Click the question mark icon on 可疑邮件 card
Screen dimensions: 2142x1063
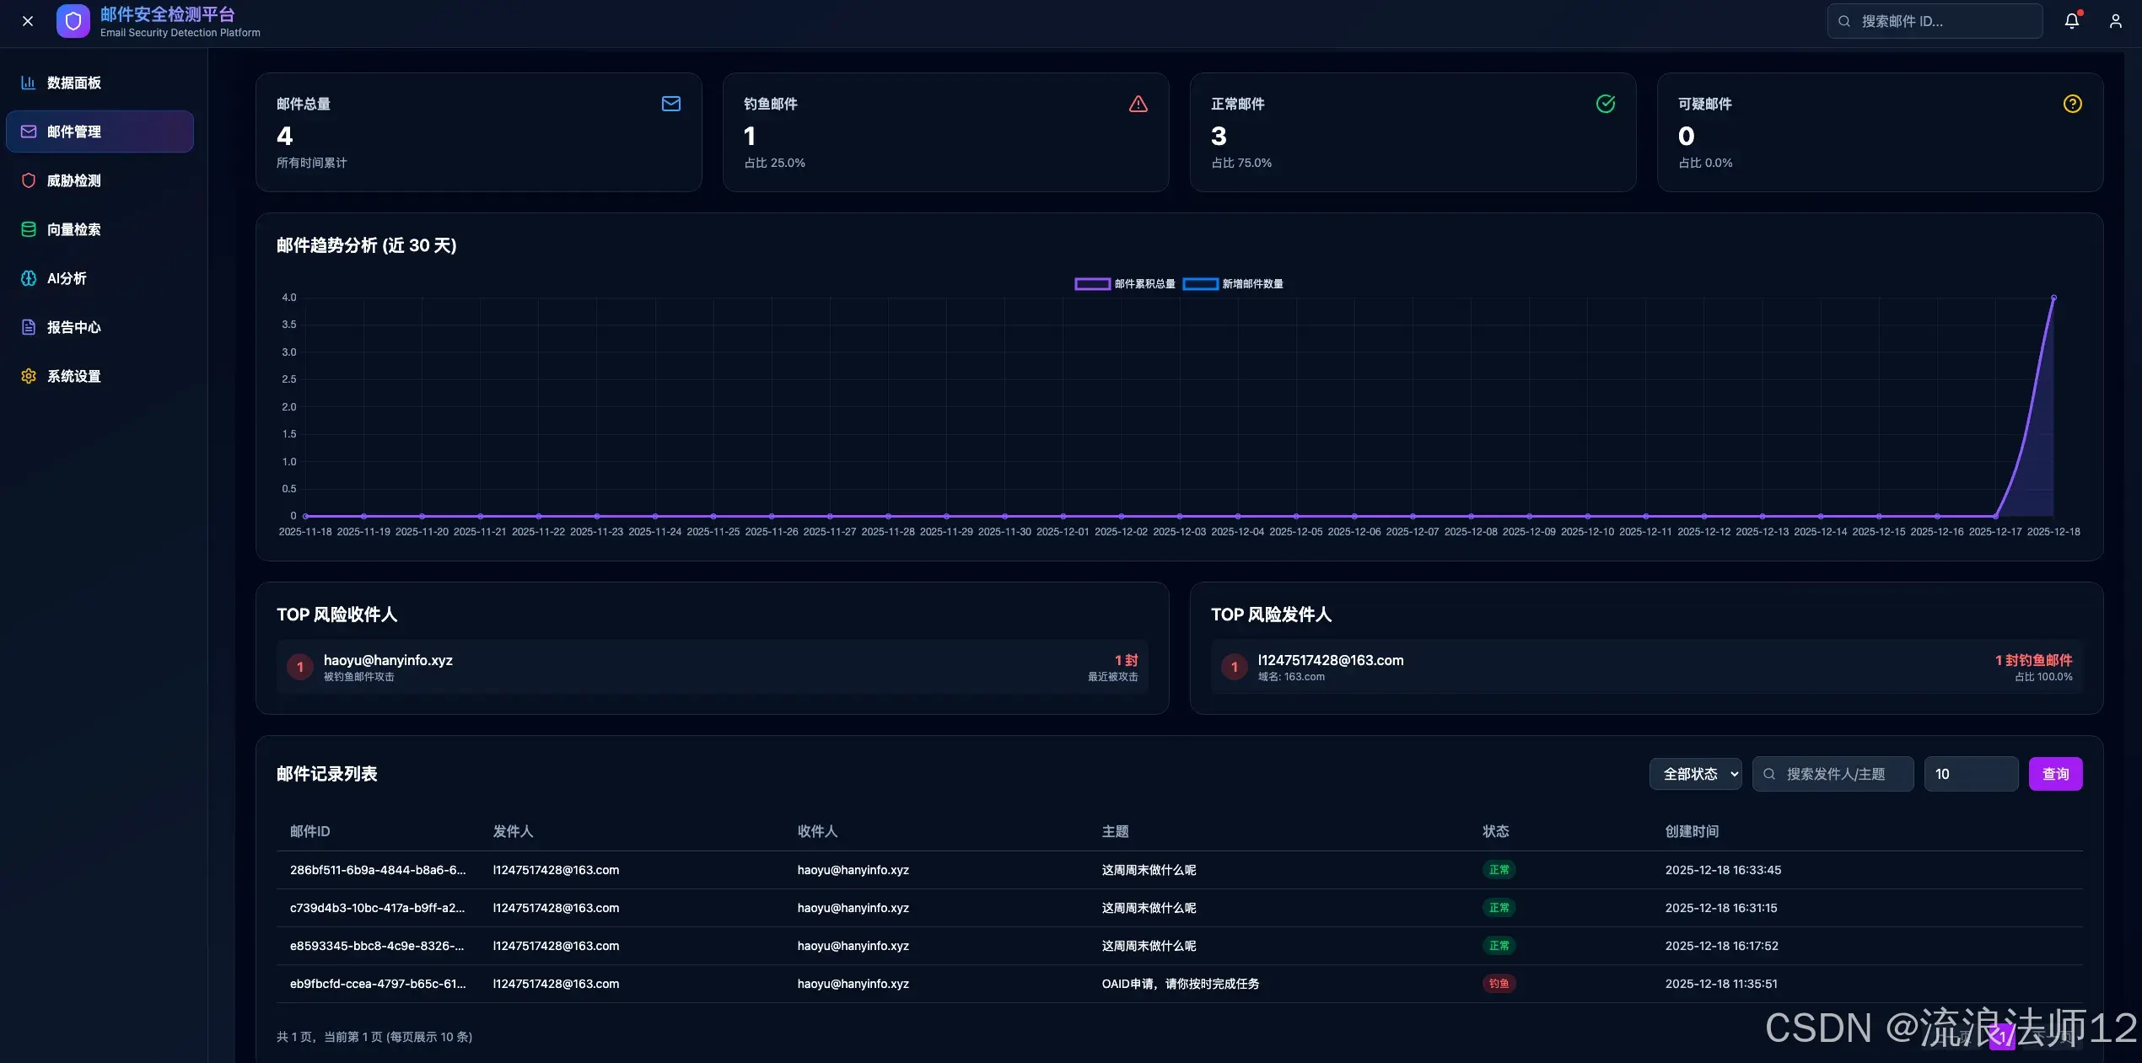(x=2072, y=104)
